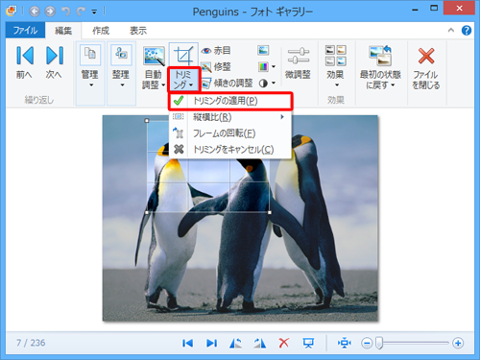Click the zoom slider handle
The width and height of the screenshot is (480, 360).
point(379,343)
